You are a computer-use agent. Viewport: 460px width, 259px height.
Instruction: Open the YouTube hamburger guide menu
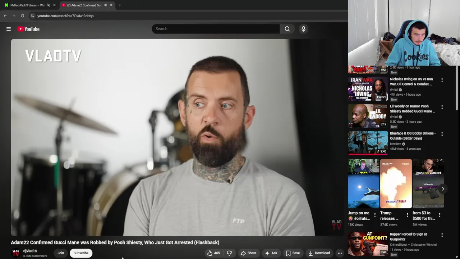coord(9,29)
